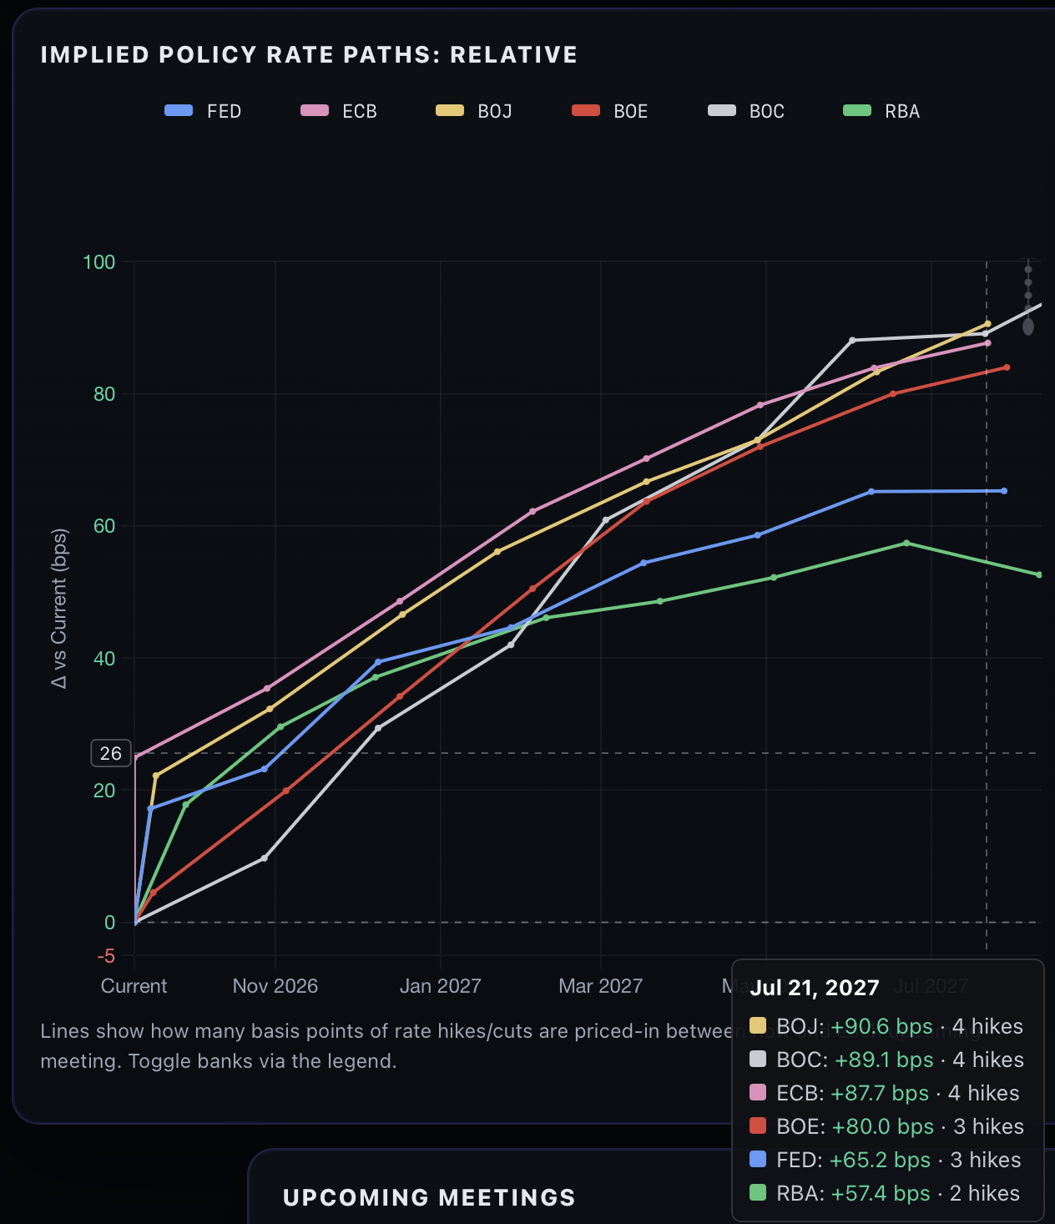Click the yellow BOJ legend swatch

click(450, 110)
